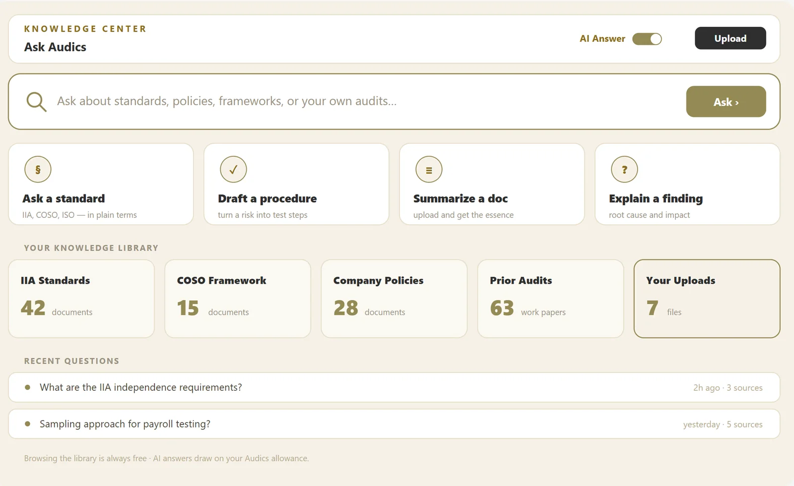Open the Prior Audits library card
Screen dimensions: 794x486
[x=550, y=299]
